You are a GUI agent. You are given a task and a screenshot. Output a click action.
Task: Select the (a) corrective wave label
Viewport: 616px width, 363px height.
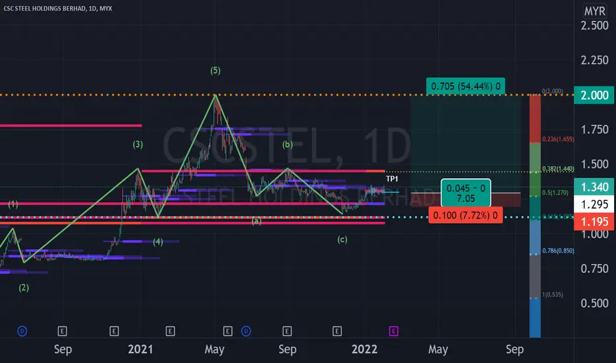pos(256,221)
